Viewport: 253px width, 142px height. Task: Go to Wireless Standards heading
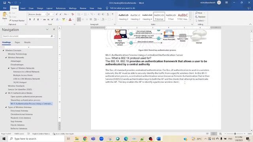[16, 86]
